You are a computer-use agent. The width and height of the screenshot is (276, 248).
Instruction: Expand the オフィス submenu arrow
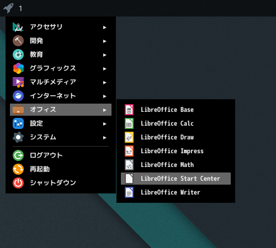[105, 110]
